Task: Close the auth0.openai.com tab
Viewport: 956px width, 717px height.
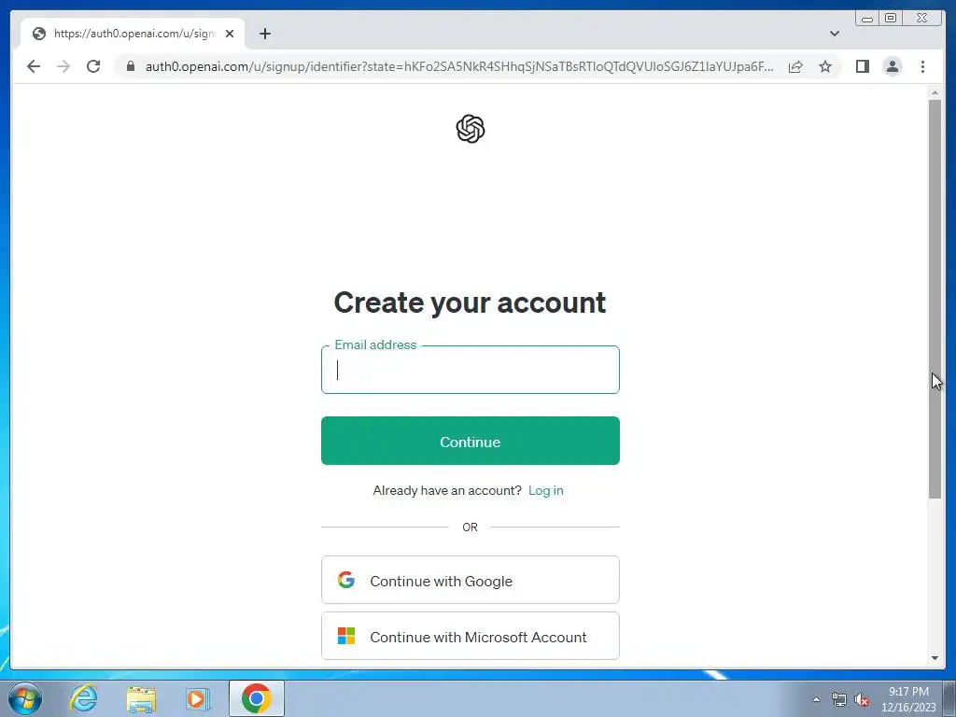Action: (230, 34)
